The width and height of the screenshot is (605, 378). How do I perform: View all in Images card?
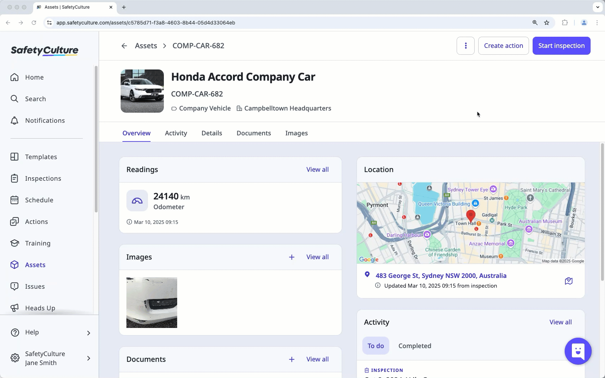pyautogui.click(x=318, y=257)
